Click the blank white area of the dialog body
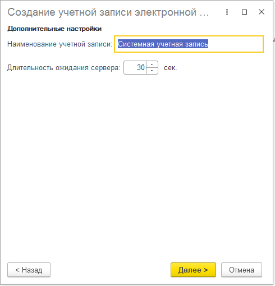Image resolution: width=275 pixels, height=286 pixels. click(x=136, y=159)
